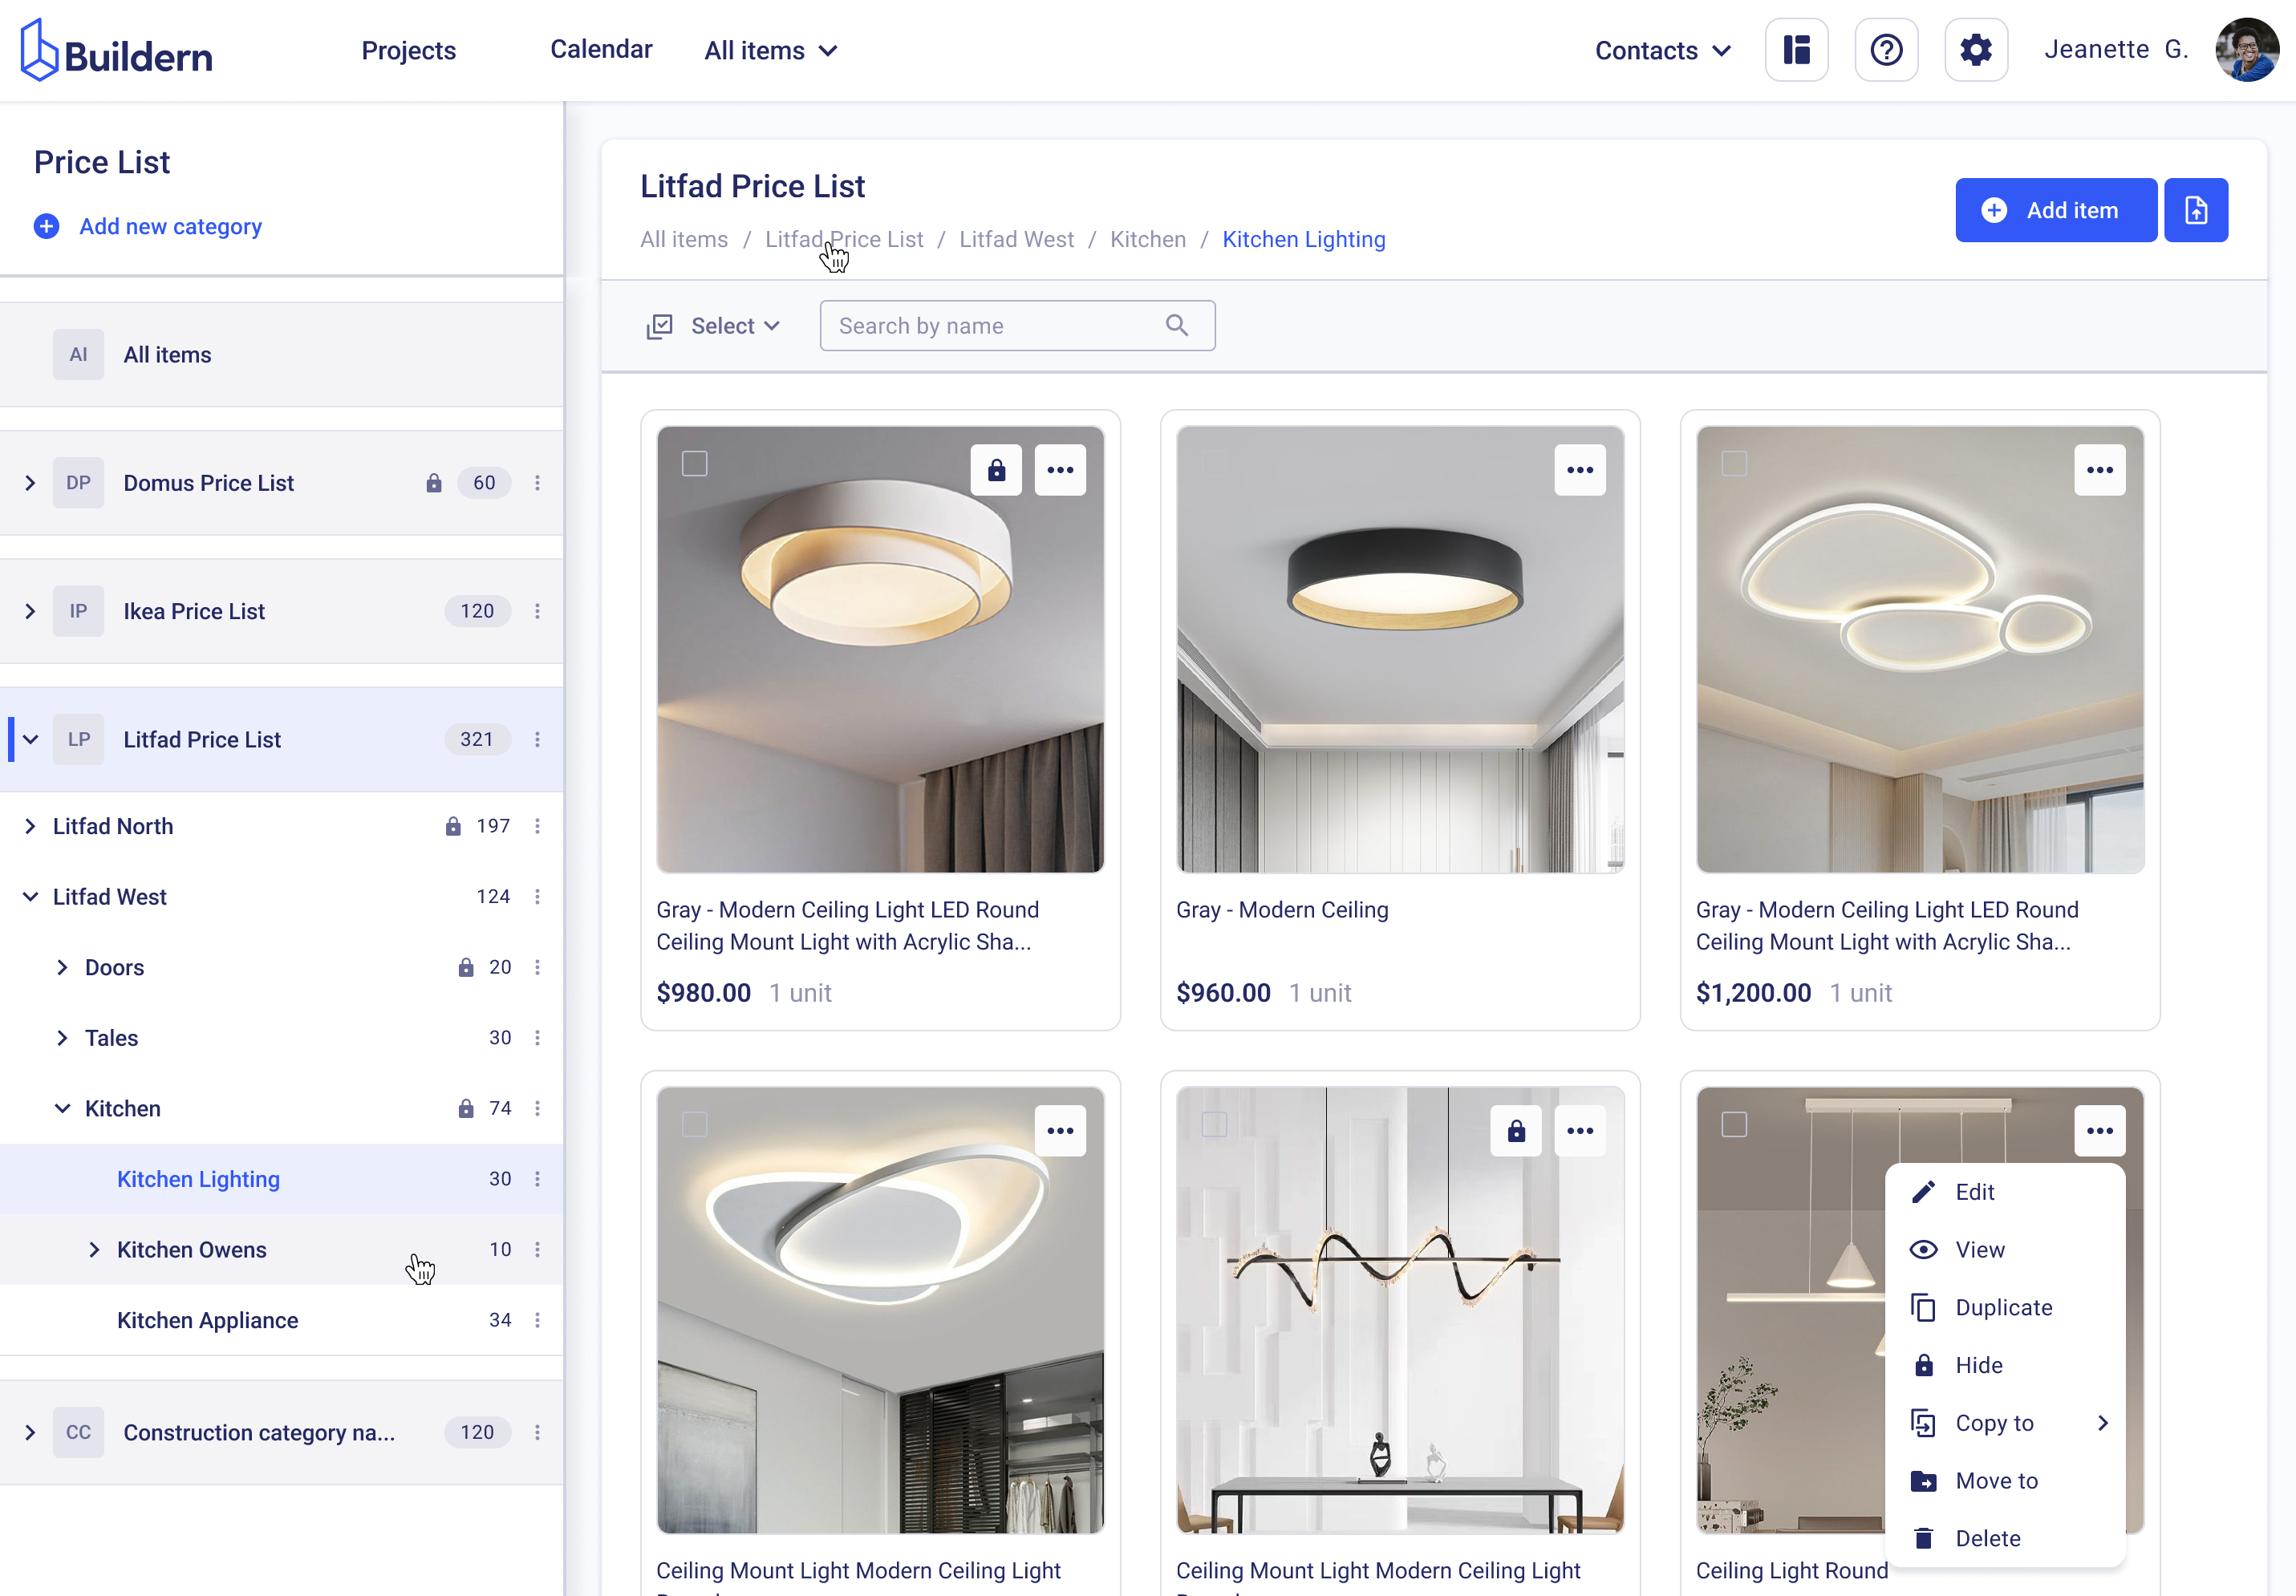Viewport: 2296px width, 1596px height.
Task: Open kebab menu for Kitchen Lighting row
Action: [537, 1179]
